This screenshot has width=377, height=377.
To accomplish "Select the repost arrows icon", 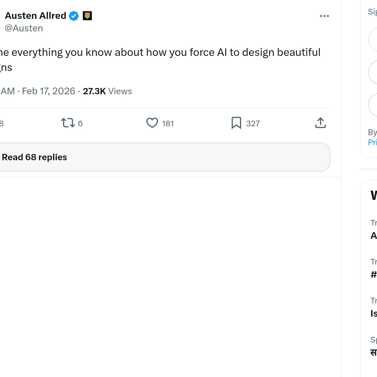I will pos(68,123).
